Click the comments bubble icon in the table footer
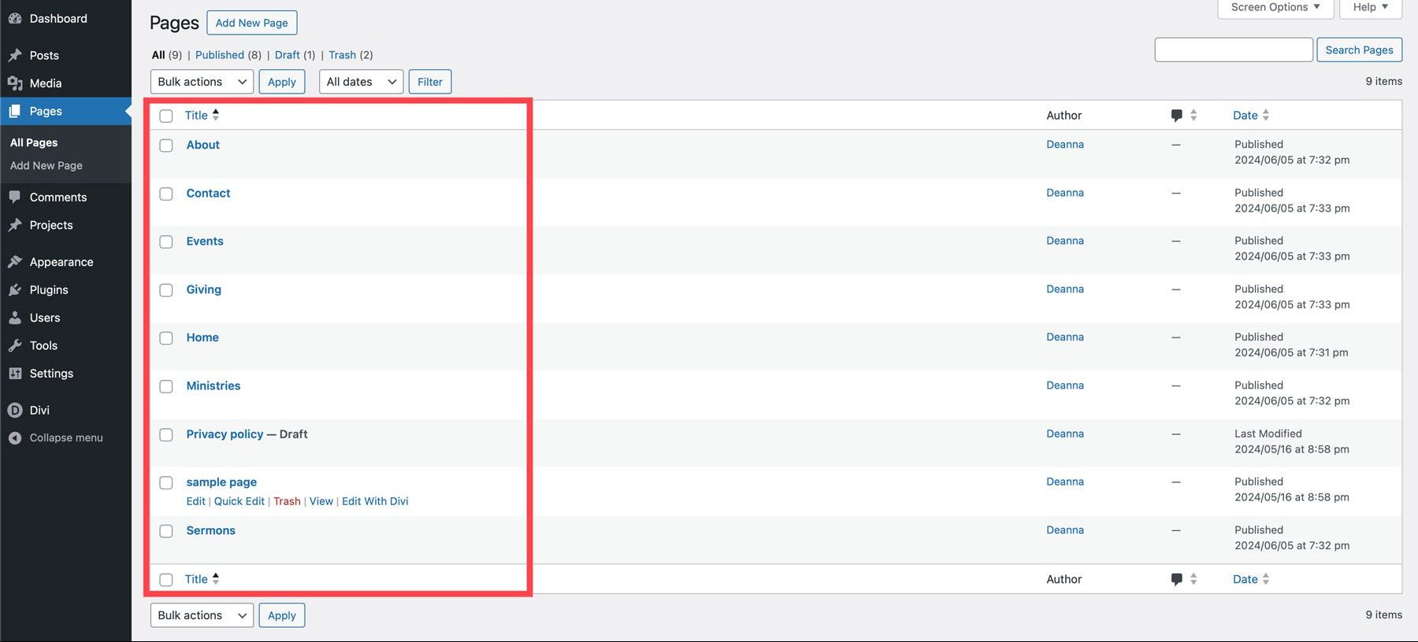Viewport: 1418px width, 642px height. tap(1177, 579)
